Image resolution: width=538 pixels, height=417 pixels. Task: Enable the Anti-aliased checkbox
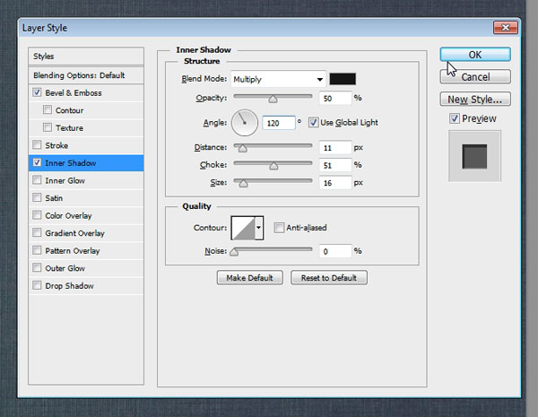(x=279, y=228)
